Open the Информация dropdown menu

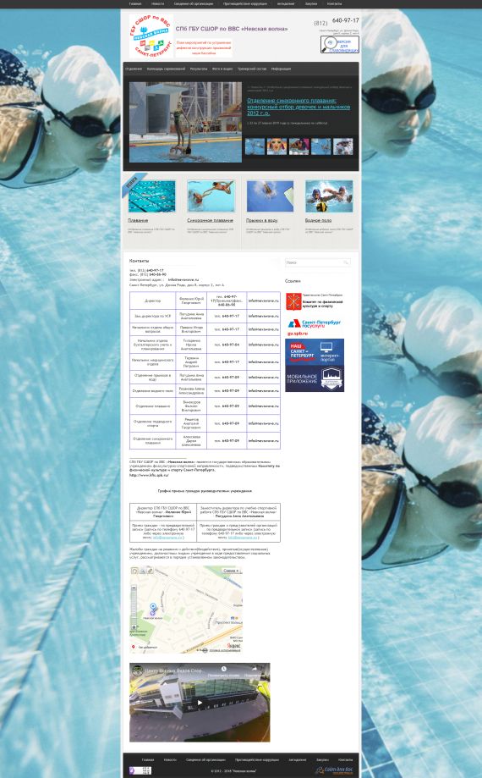[x=281, y=69]
